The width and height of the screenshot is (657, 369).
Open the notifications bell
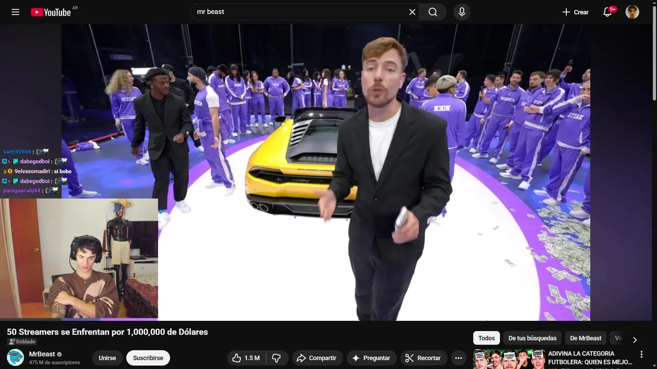click(x=608, y=12)
